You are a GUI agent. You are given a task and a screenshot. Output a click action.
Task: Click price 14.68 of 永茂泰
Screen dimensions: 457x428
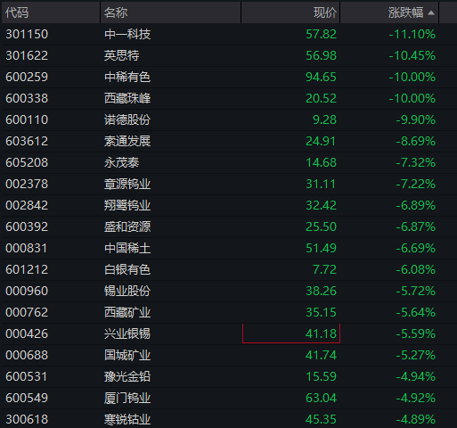[321, 162]
